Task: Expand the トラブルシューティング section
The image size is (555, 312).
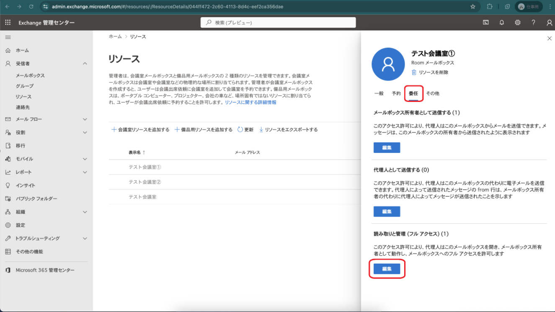Action: 85,238
